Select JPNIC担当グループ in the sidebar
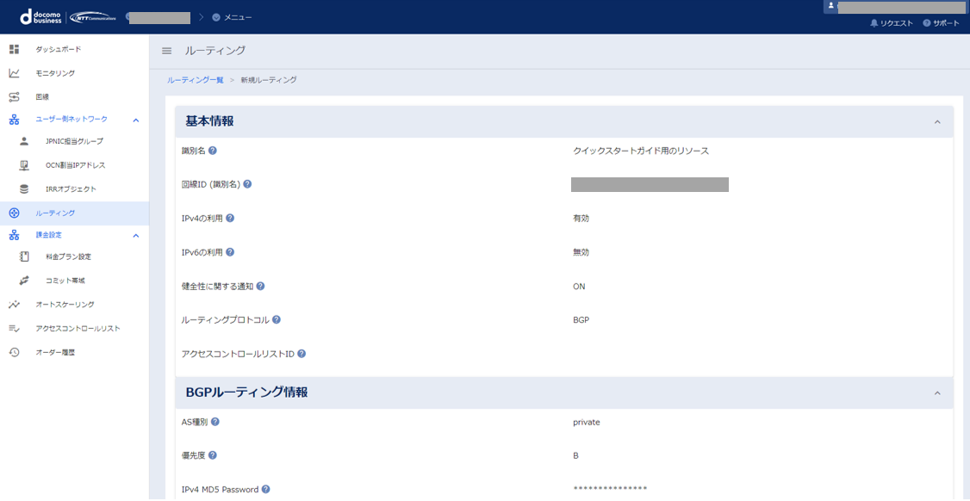Viewport: 970px width, 501px height. click(74, 142)
